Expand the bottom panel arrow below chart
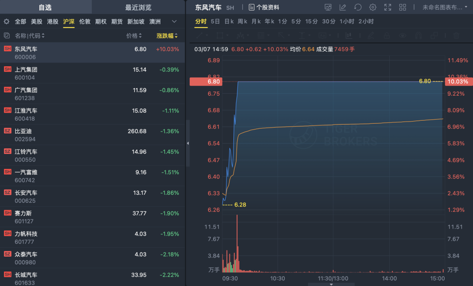 (331, 284)
